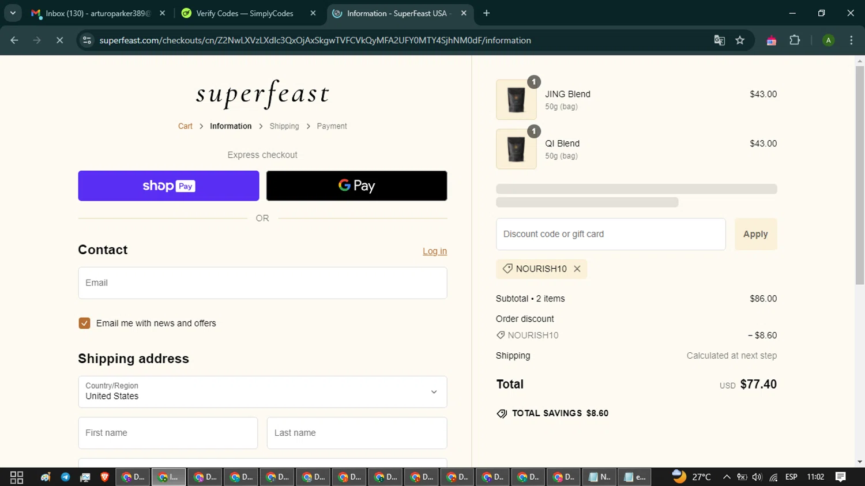The image size is (865, 486).
Task: Open Windows Task View on taskbar
Action: coord(17,477)
